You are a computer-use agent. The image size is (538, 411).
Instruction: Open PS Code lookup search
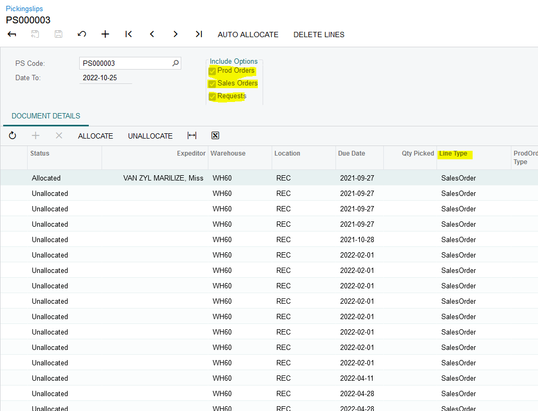(x=175, y=63)
